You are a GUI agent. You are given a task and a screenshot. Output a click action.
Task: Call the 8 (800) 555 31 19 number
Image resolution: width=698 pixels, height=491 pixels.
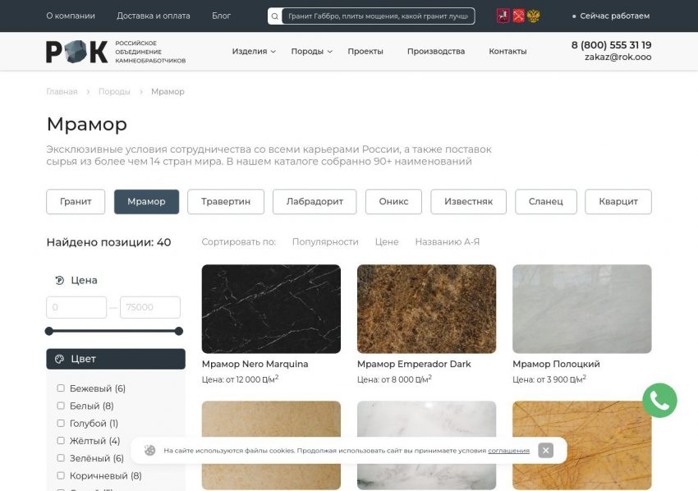click(x=611, y=45)
